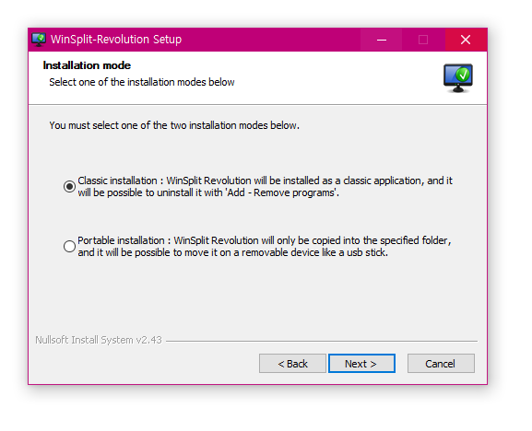Click the empty magenta area of the title bar
The image size is (532, 431).
(x=271, y=40)
